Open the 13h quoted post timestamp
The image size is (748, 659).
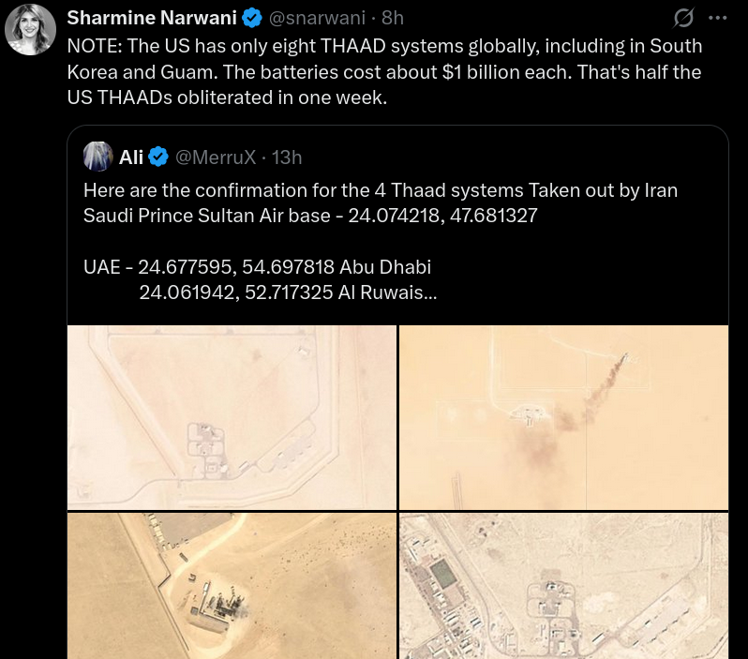pyautogui.click(x=287, y=157)
